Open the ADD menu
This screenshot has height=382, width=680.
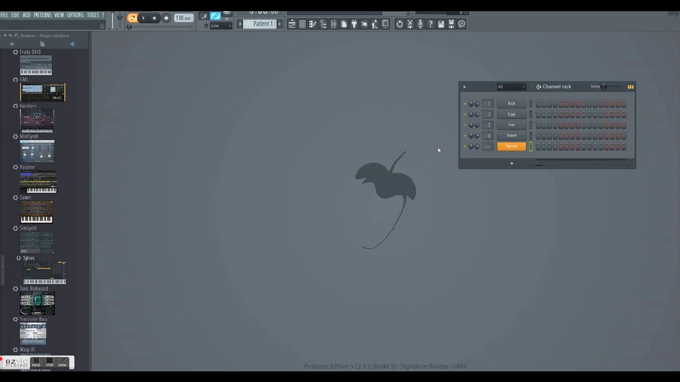coord(27,15)
